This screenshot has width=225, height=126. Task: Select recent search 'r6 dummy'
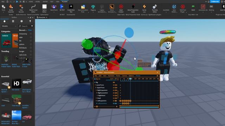coord(23,34)
